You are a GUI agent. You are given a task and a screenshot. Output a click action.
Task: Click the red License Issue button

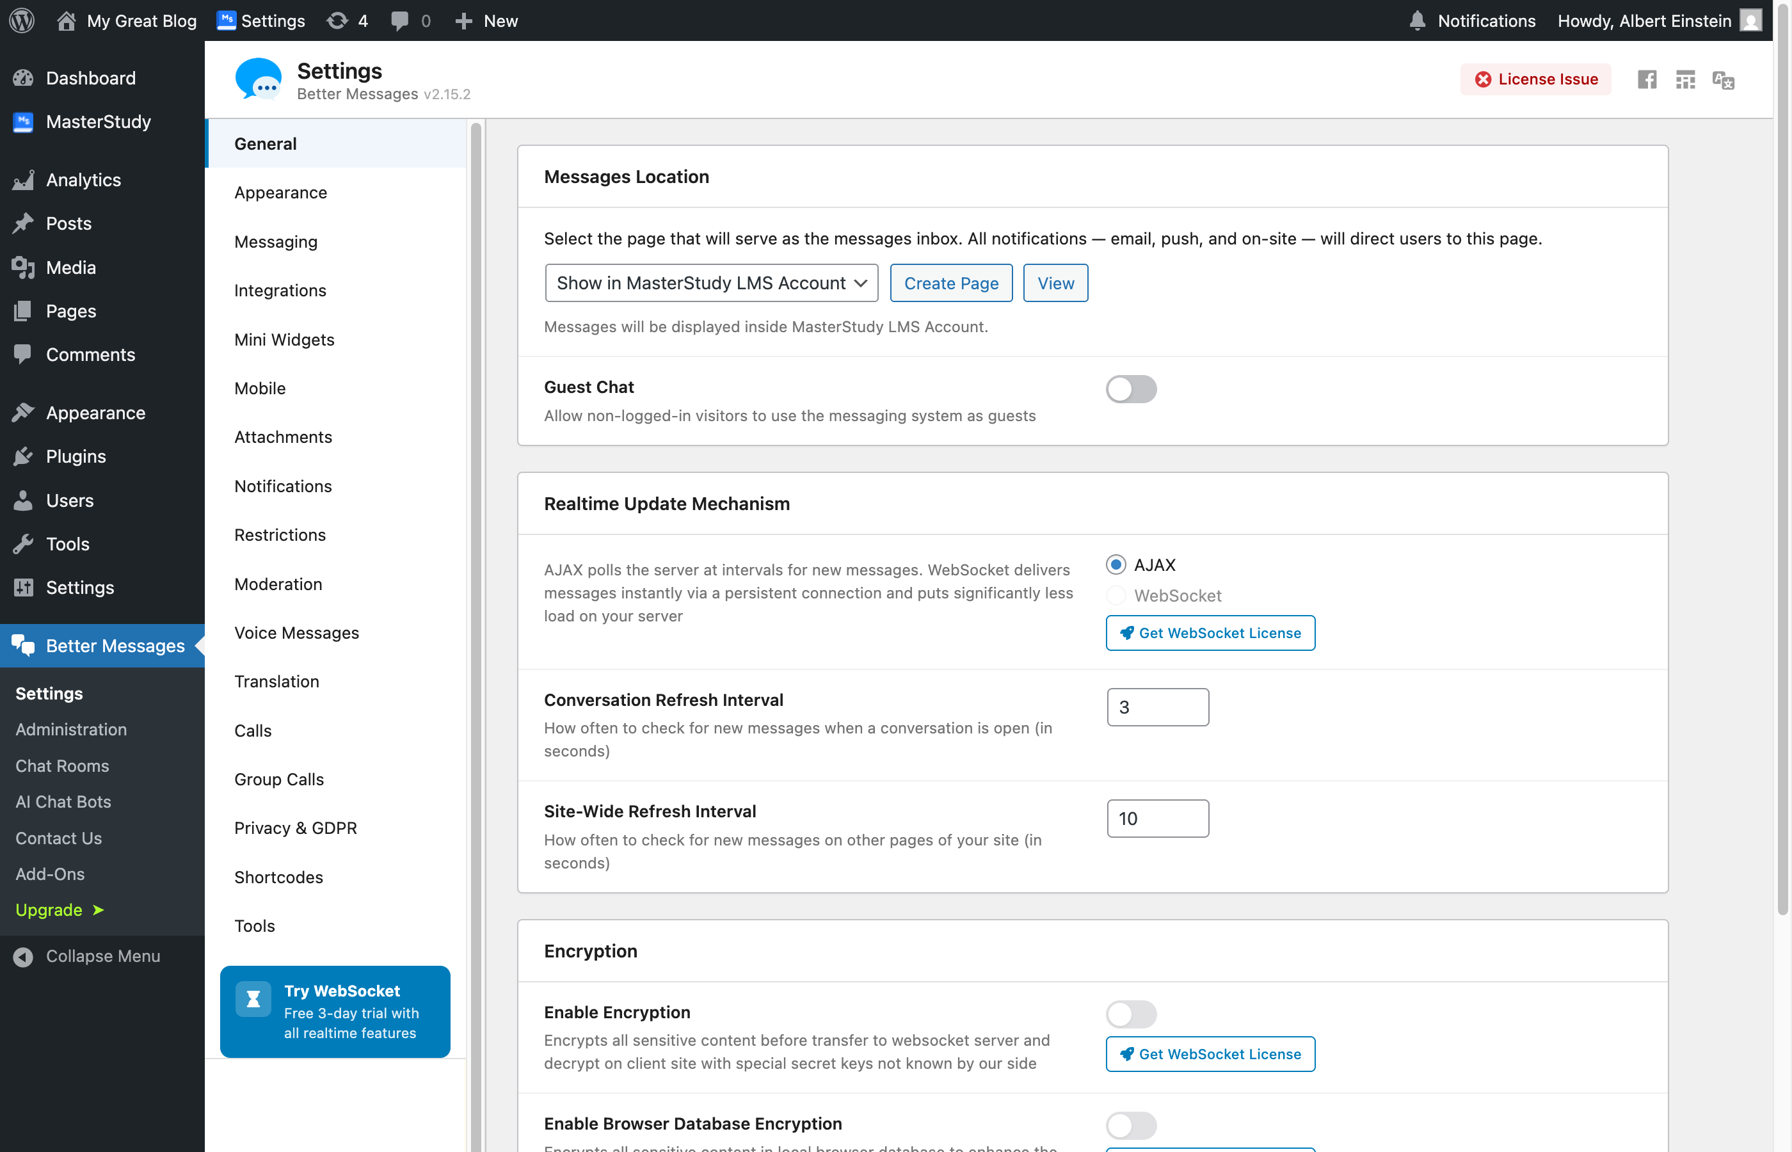point(1535,79)
